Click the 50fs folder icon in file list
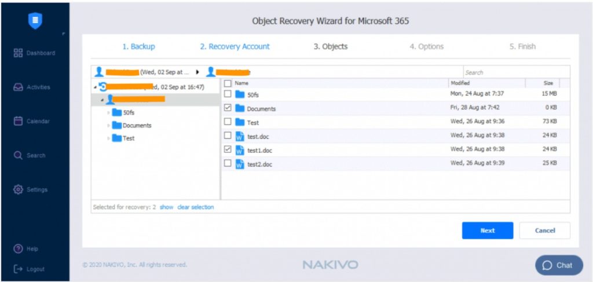 pyautogui.click(x=240, y=94)
